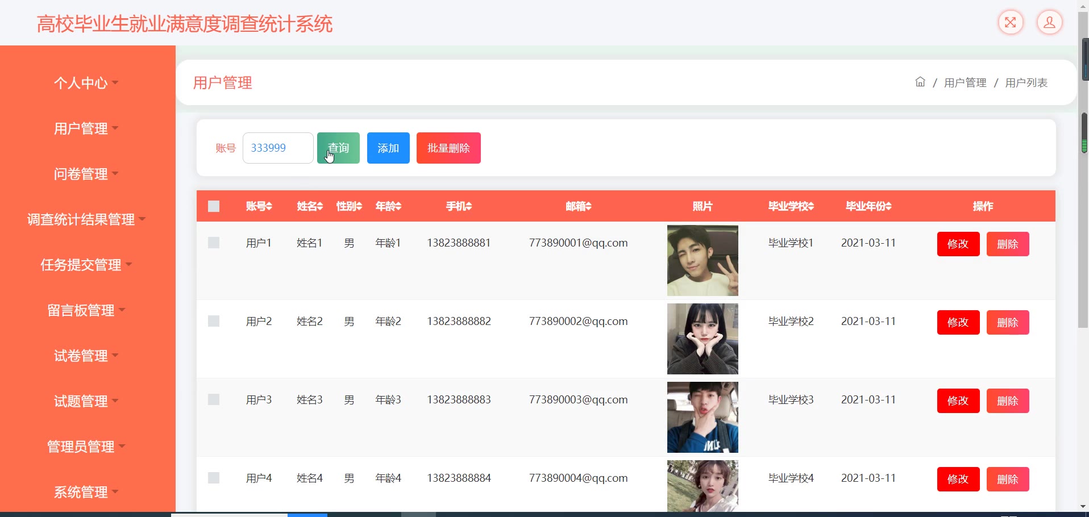The image size is (1089, 517).
Task: Select the checkbox for 用户3 row
Action: click(214, 399)
